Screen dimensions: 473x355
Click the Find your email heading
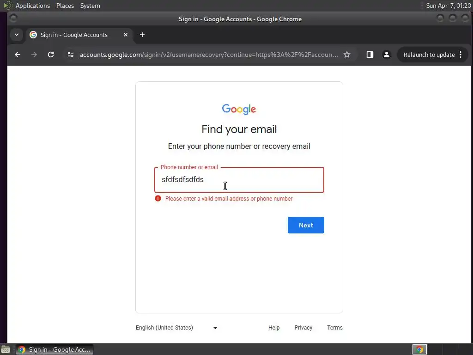(239, 129)
